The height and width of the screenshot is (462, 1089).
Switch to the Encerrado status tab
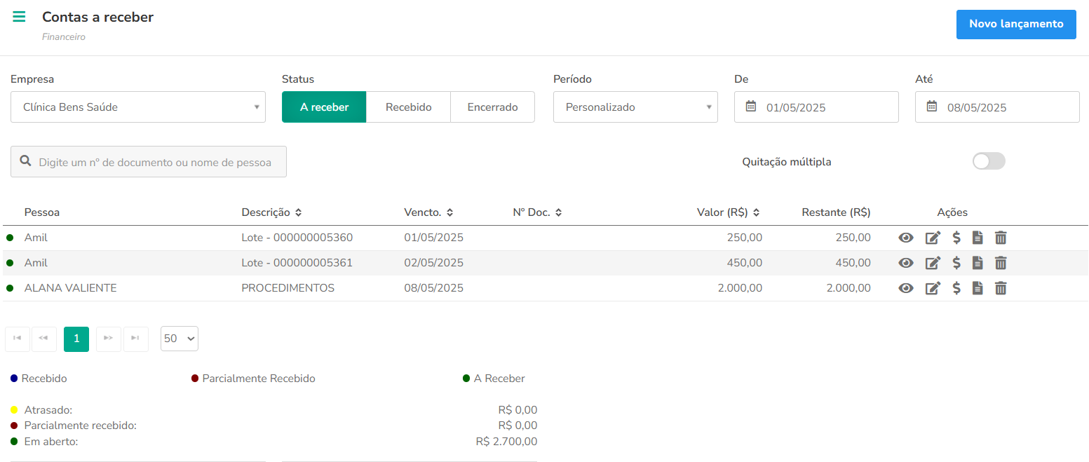[x=492, y=107]
